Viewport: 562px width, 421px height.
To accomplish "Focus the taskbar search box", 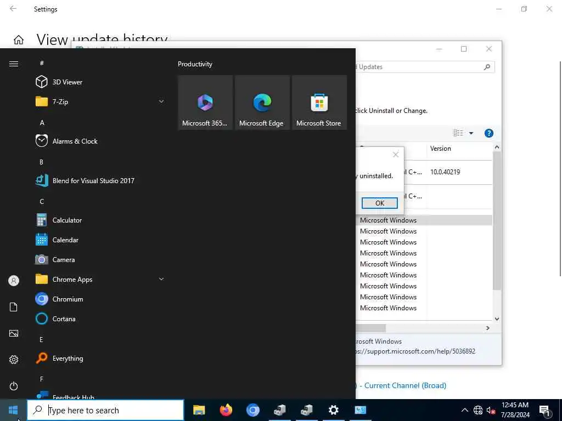I will (x=105, y=410).
